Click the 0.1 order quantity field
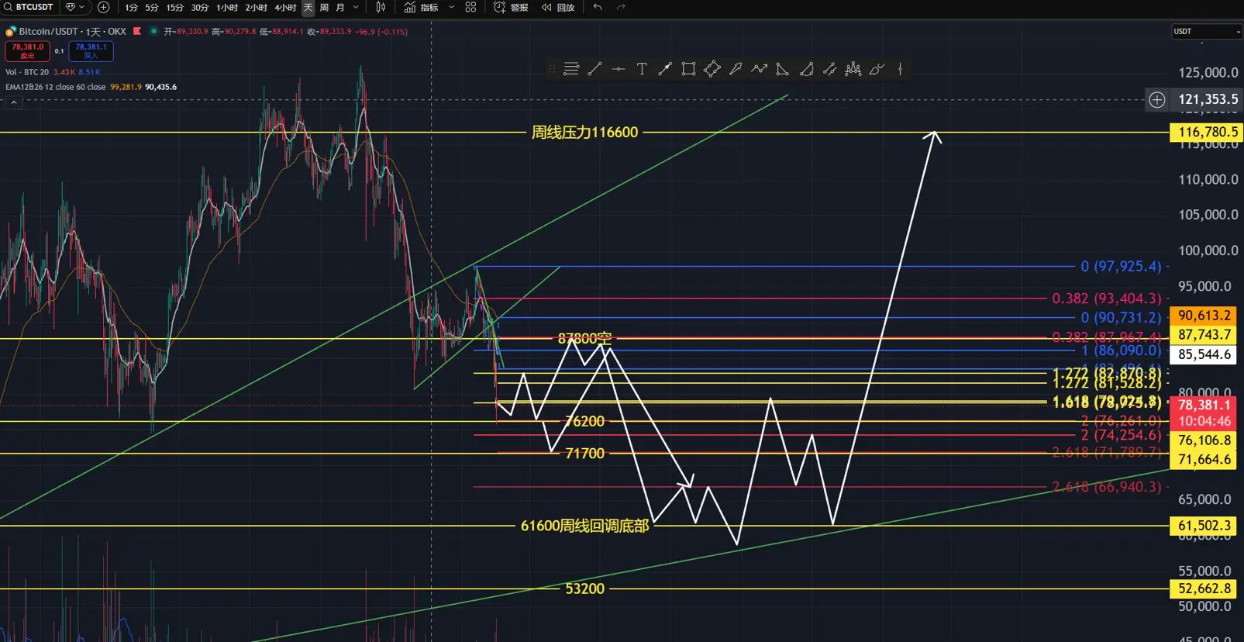The height and width of the screenshot is (642, 1244). (59, 51)
